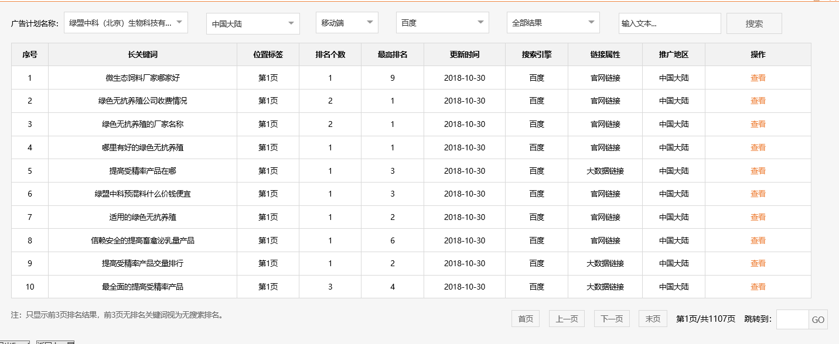
Task: Open the 移动端 device dropdown
Action: pos(346,23)
